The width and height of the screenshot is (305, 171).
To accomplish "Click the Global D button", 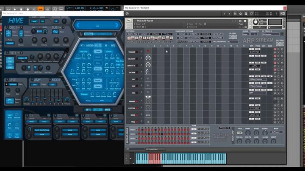I will (x=231, y=37).
